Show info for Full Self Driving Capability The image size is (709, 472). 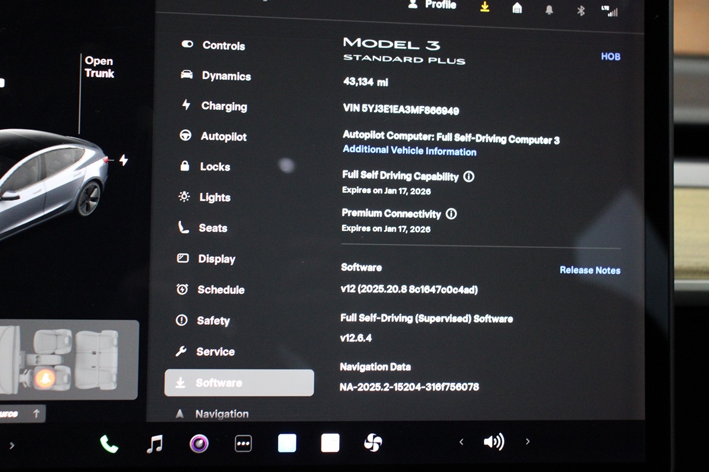tap(469, 176)
